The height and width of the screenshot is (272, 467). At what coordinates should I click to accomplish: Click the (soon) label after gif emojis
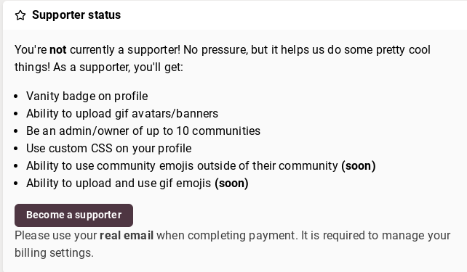pyautogui.click(x=231, y=184)
